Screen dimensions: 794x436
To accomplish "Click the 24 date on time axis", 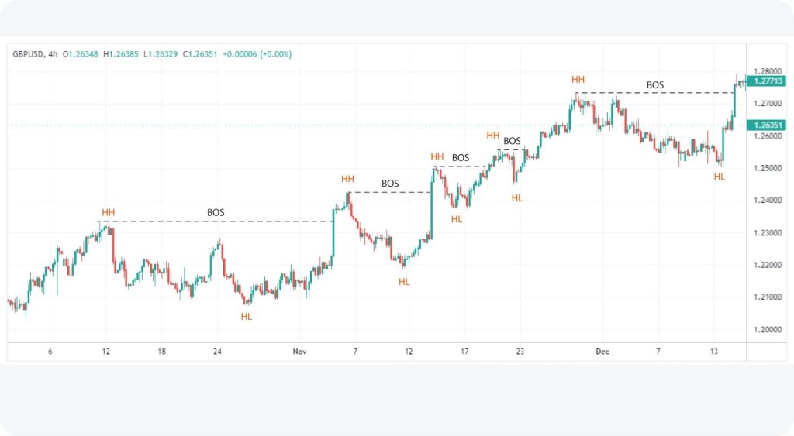I will click(x=217, y=352).
